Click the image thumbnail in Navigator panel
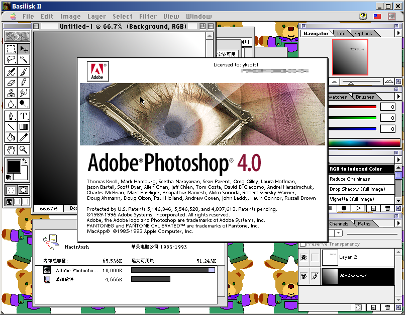Viewport: 405px width, 315px height. tap(350, 57)
